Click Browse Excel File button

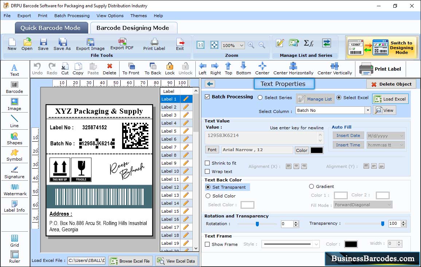[x=130, y=261]
